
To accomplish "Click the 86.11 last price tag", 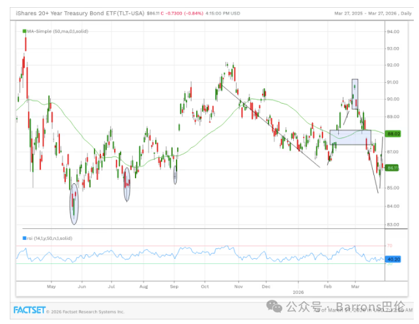I will (393, 168).
